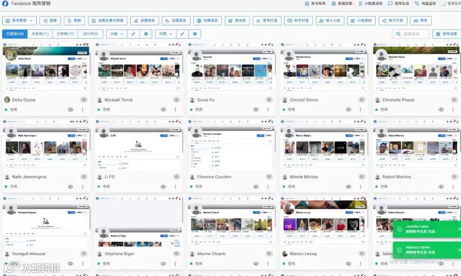Expand the 分组 group dropdown

click(117, 34)
